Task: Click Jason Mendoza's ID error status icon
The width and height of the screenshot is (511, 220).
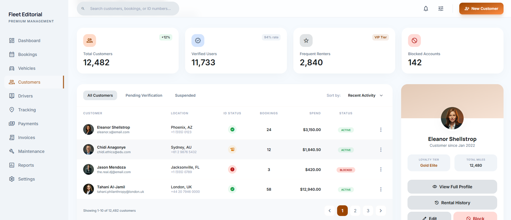Action: pos(233,169)
